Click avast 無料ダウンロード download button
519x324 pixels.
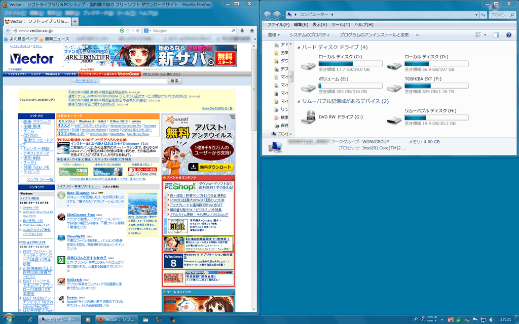click(x=210, y=167)
